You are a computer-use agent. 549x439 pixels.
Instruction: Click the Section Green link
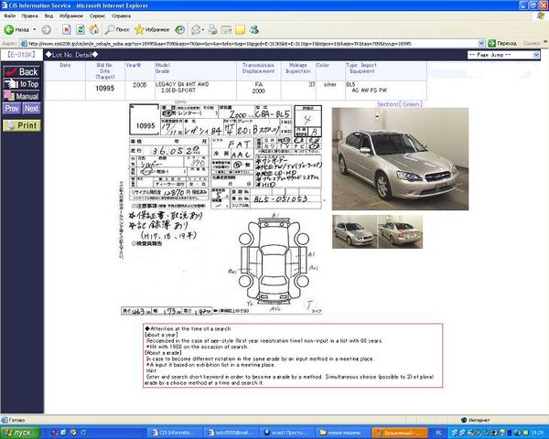(x=400, y=104)
